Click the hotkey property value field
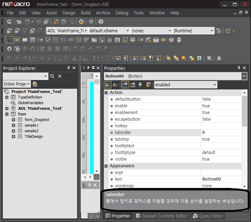The image size is (251, 222). [221, 126]
